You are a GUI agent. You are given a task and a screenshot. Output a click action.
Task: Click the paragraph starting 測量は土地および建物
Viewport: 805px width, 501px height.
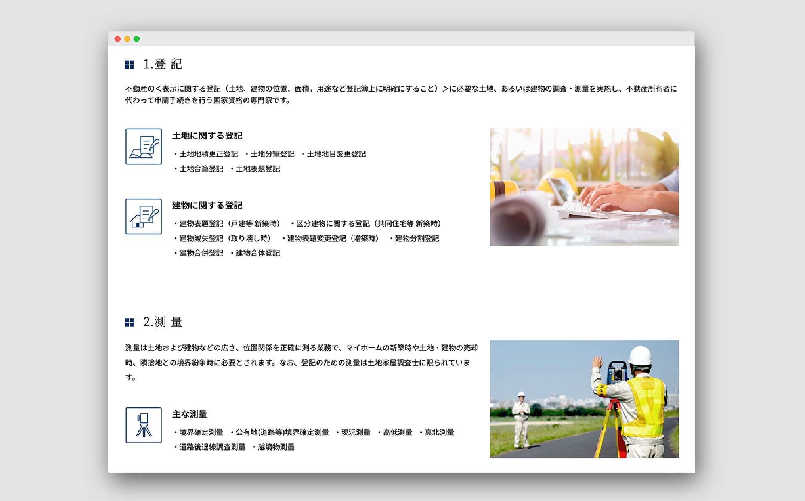click(302, 363)
